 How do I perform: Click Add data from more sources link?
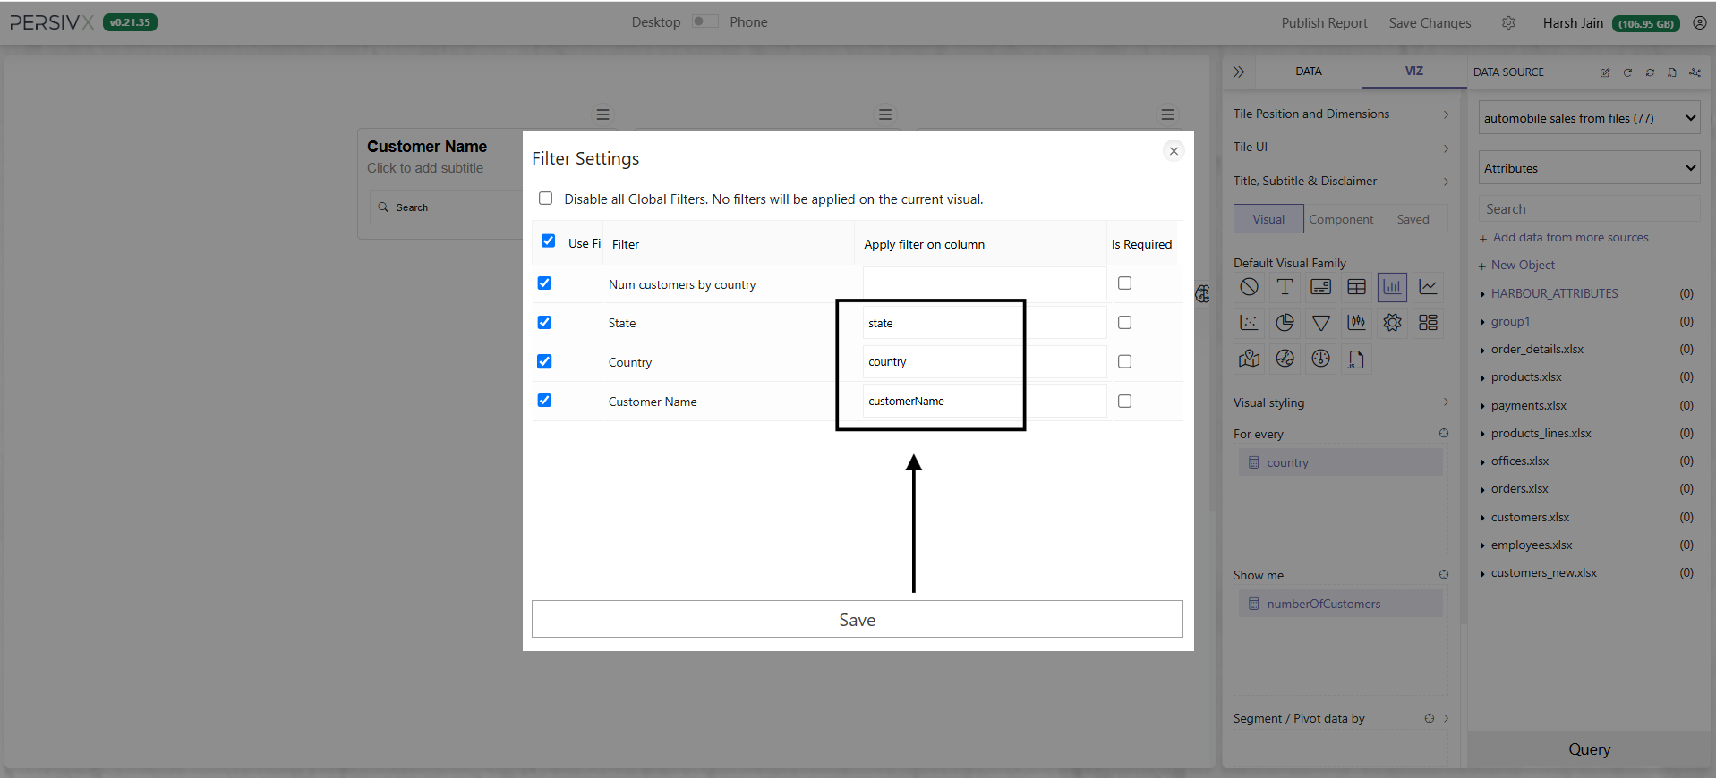(1570, 237)
